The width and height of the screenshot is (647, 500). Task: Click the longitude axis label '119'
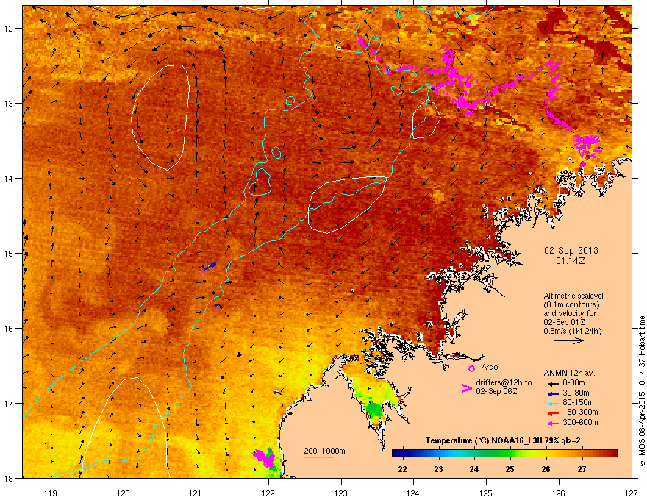(x=51, y=493)
